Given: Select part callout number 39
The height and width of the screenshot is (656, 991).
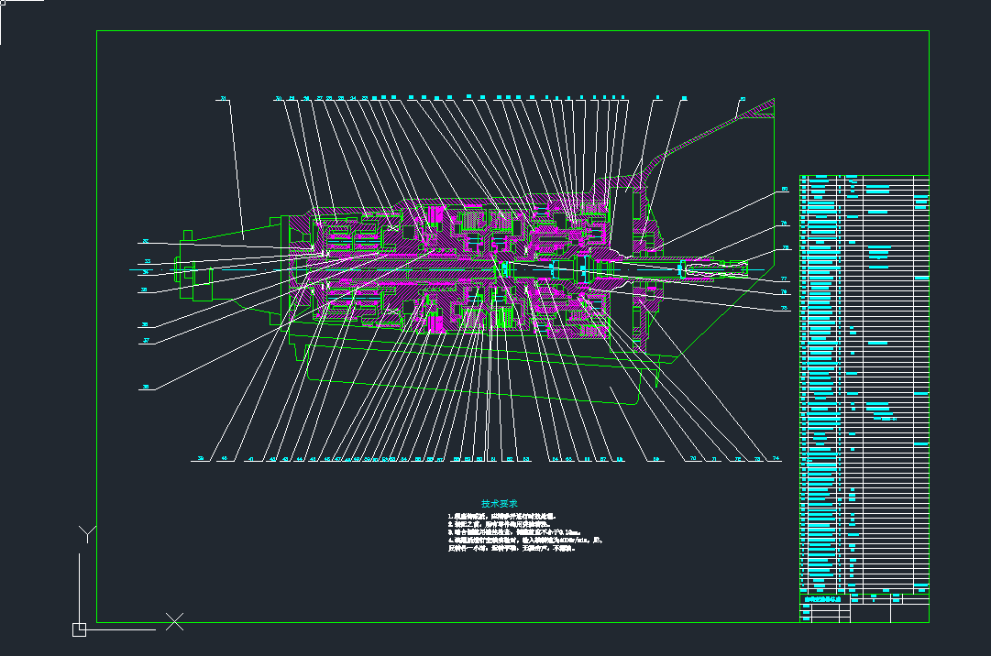Looking at the screenshot, I should (x=201, y=458).
